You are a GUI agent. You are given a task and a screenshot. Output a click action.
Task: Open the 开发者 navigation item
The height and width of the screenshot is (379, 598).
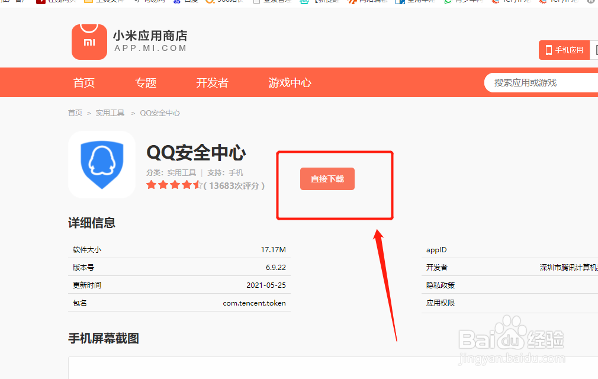click(212, 83)
